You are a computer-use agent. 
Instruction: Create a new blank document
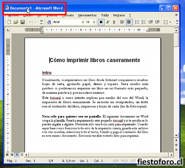pyautogui.click(x=9, y=22)
